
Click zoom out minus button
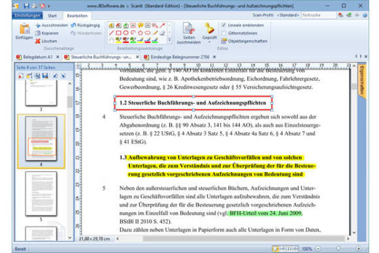318,248
